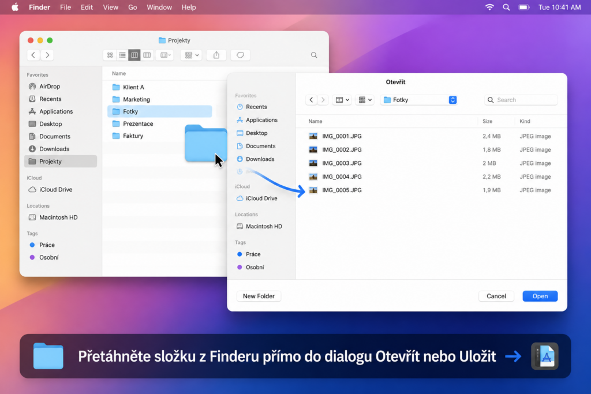
Task: Open the view mode dropdown in Open dialog
Action: (x=342, y=100)
